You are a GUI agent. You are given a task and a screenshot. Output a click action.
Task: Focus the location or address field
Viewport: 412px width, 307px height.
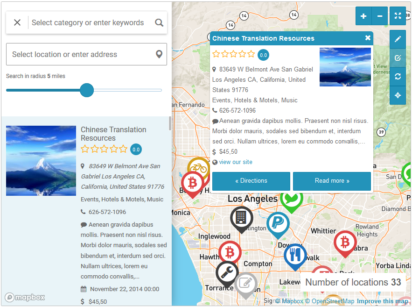[x=86, y=54]
